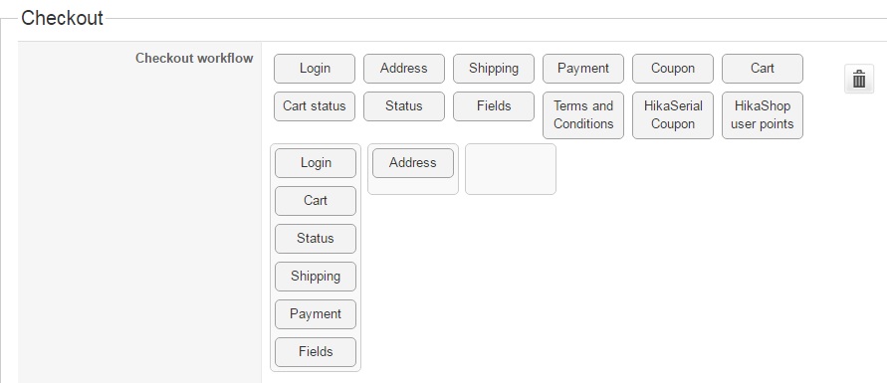The image size is (887, 383).
Task: Click the Fields block in second row
Action: pyautogui.click(x=494, y=106)
